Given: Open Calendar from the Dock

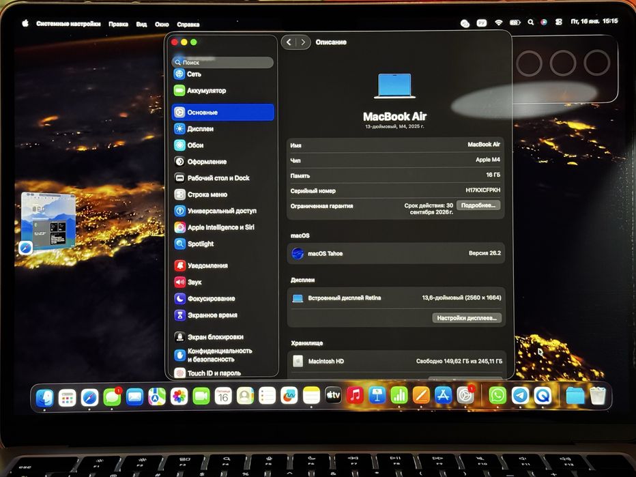Looking at the screenshot, I should click(x=223, y=396).
